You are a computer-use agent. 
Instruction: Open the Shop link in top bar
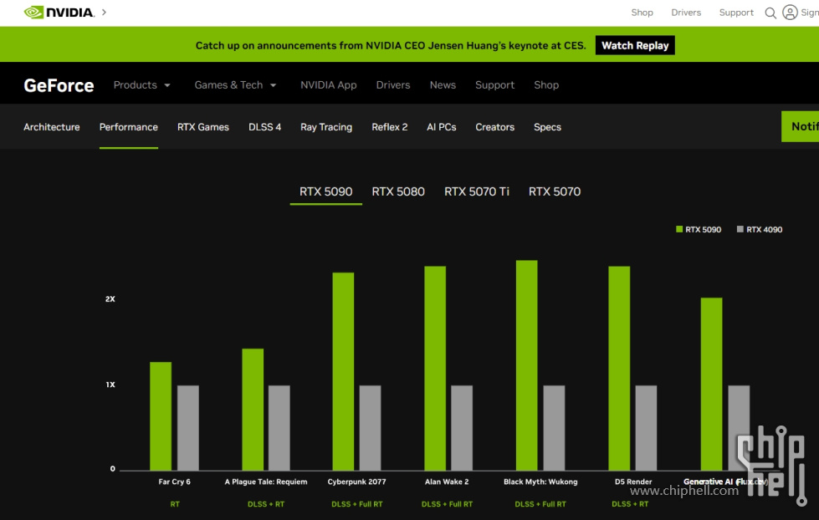pyautogui.click(x=642, y=13)
